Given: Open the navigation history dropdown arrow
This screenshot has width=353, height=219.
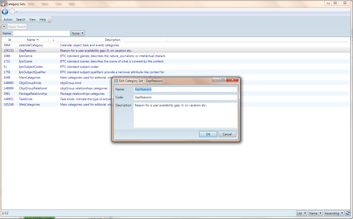Looking at the screenshot, I should 17,12.
